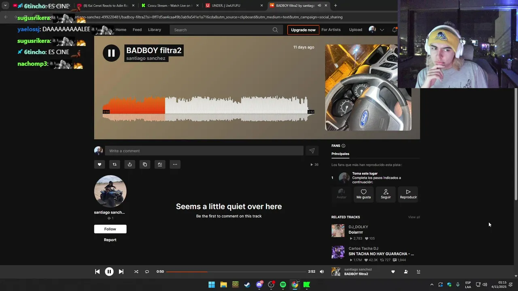
Task: Open the more options ellipsis menu
Action: click(x=175, y=164)
